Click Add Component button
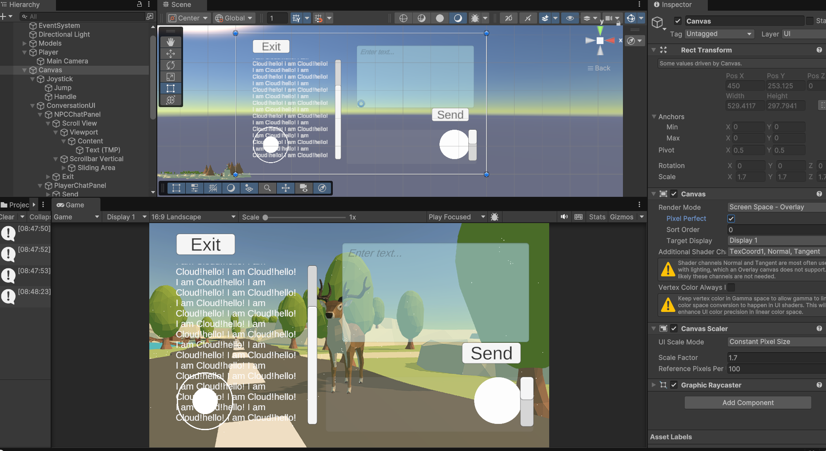This screenshot has width=826, height=451. [x=748, y=403]
